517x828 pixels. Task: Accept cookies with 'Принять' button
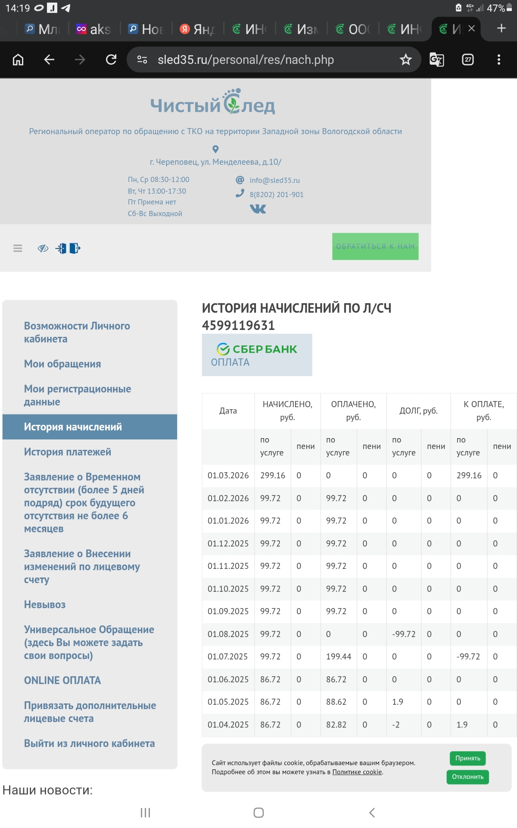click(x=467, y=758)
